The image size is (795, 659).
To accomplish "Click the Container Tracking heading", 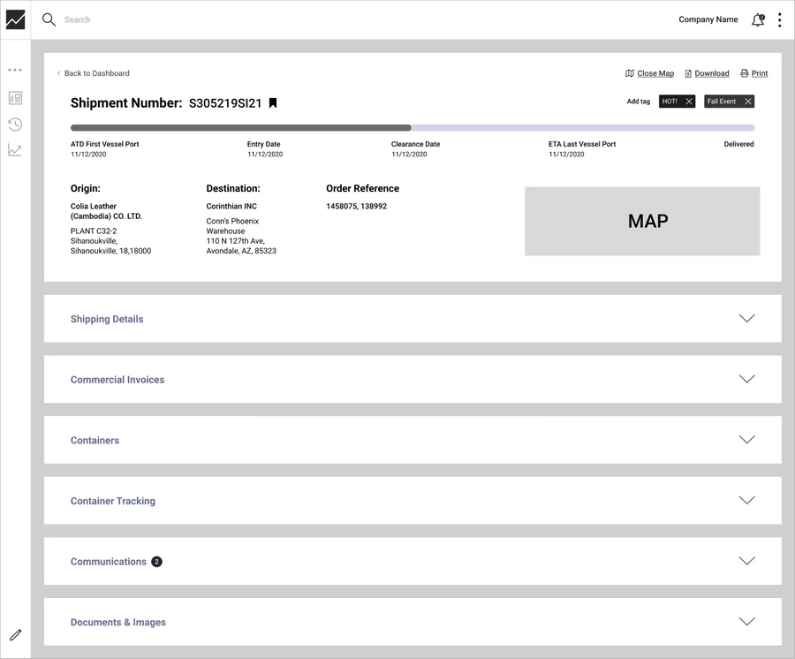I will [112, 501].
